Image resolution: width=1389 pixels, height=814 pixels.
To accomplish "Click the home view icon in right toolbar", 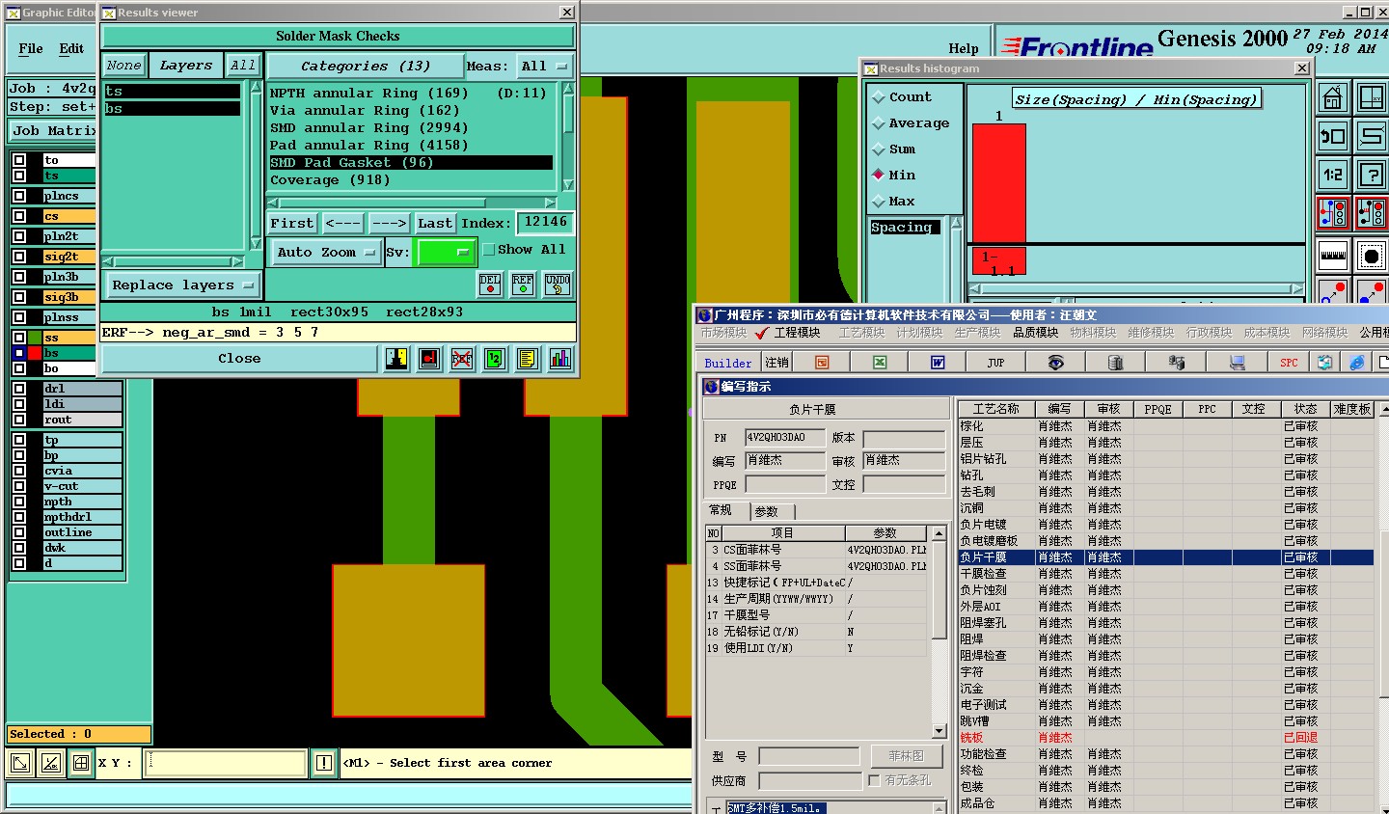I will [x=1333, y=98].
